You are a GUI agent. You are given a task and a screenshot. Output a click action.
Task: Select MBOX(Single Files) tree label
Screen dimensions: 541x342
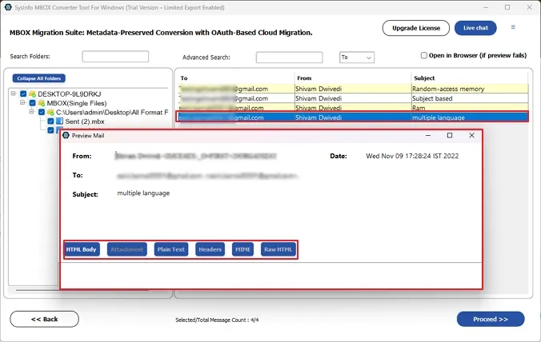(77, 103)
